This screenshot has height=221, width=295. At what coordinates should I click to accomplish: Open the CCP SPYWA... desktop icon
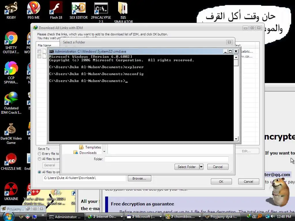pos(11,73)
